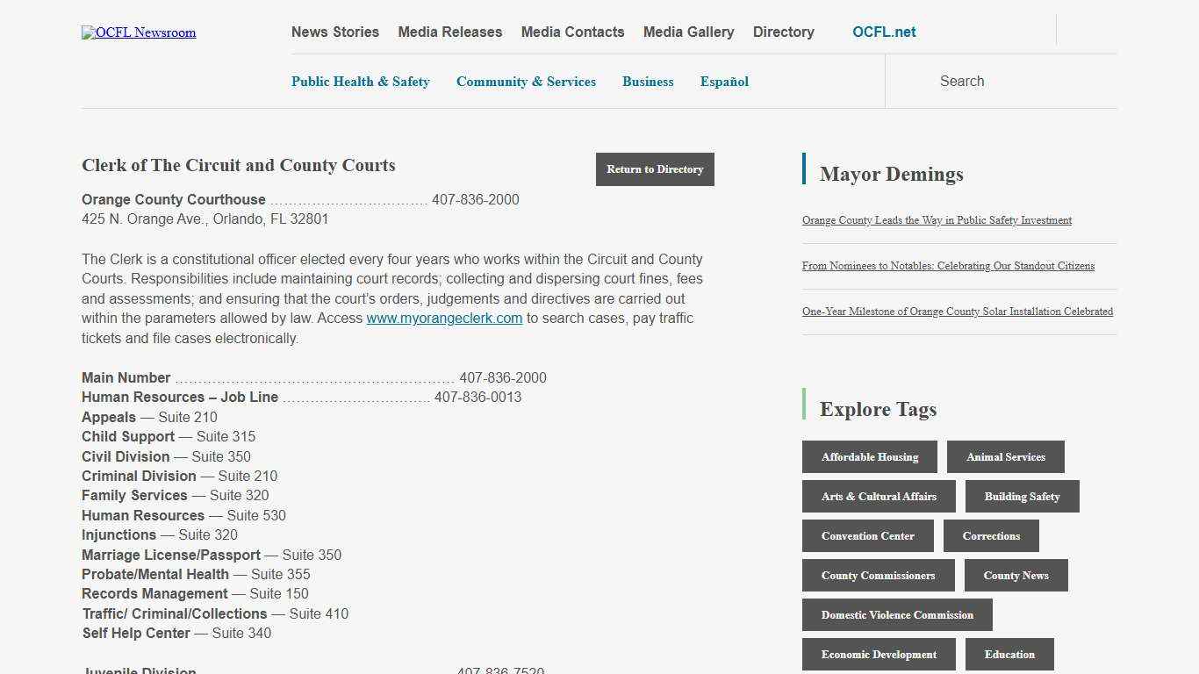Click the OCFL Newsroom logo image
Image resolution: width=1199 pixels, height=674 pixels.
pyautogui.click(x=138, y=32)
